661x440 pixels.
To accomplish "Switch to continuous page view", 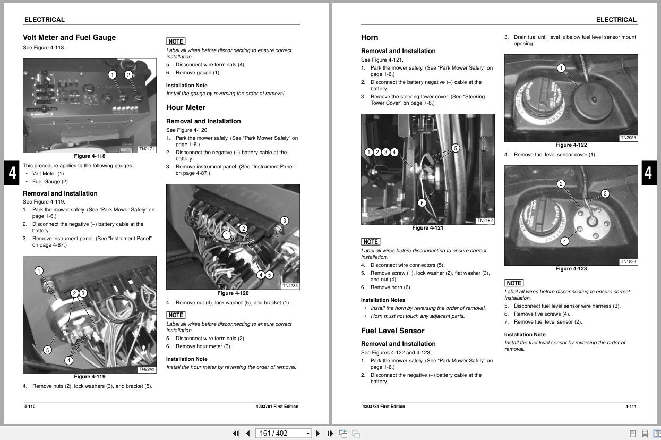I will click(645, 434).
